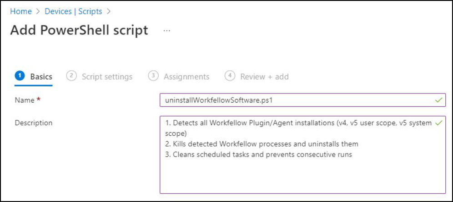Click the Add PowerShell script page title

[x=79, y=30]
